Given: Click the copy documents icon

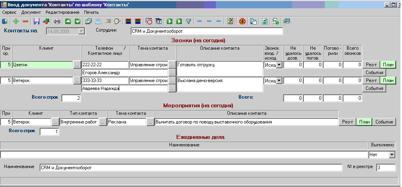Looking at the screenshot, I should [253, 21].
